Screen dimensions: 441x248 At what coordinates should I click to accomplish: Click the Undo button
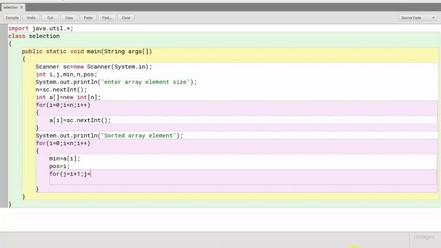[x=31, y=18]
